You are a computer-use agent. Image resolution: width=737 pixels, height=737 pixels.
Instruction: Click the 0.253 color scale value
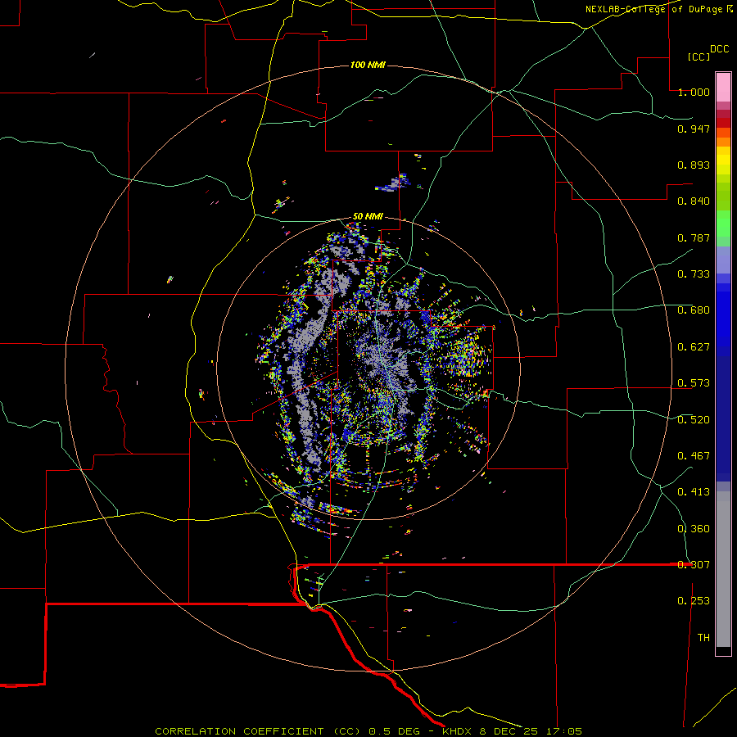click(694, 601)
